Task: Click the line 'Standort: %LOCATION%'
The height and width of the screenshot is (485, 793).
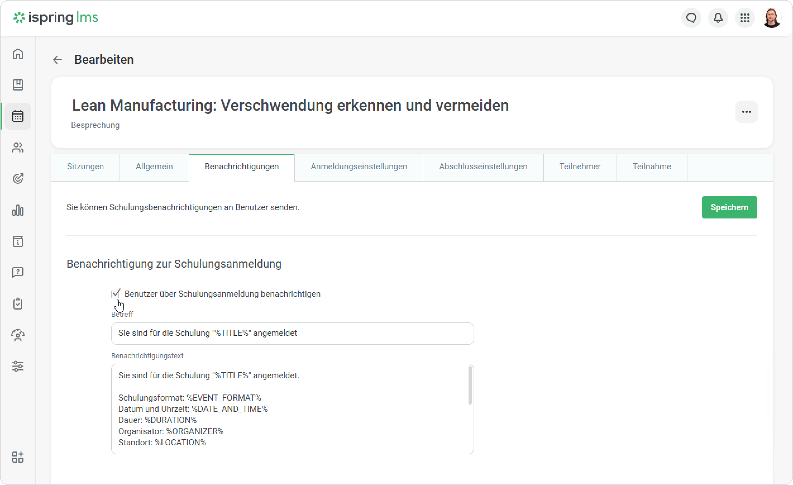Action: (162, 443)
